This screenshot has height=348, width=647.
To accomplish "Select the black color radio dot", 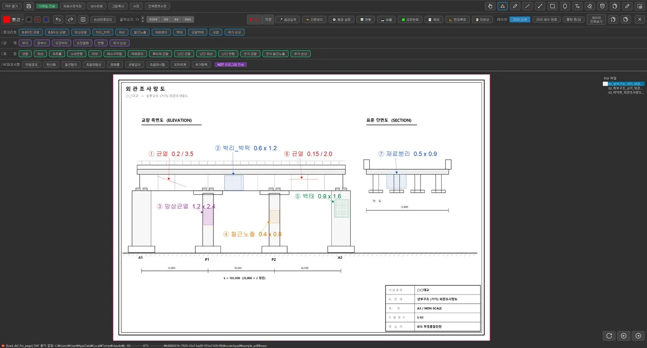I will click(28, 19).
